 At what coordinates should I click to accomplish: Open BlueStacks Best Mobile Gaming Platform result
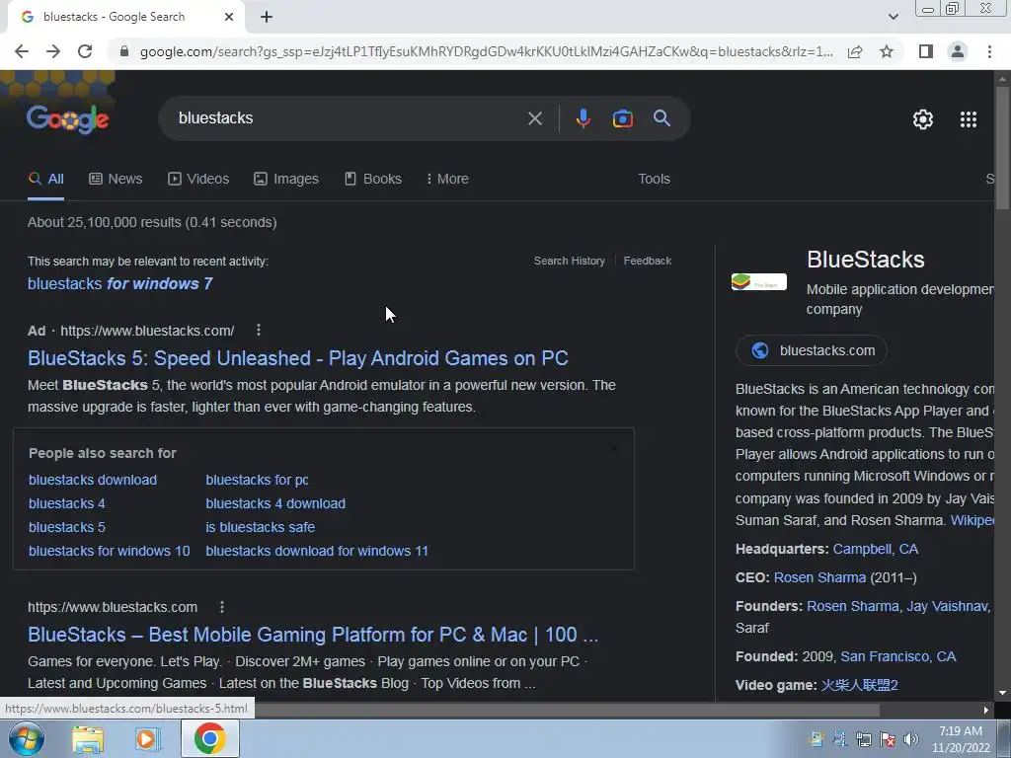[x=313, y=635]
